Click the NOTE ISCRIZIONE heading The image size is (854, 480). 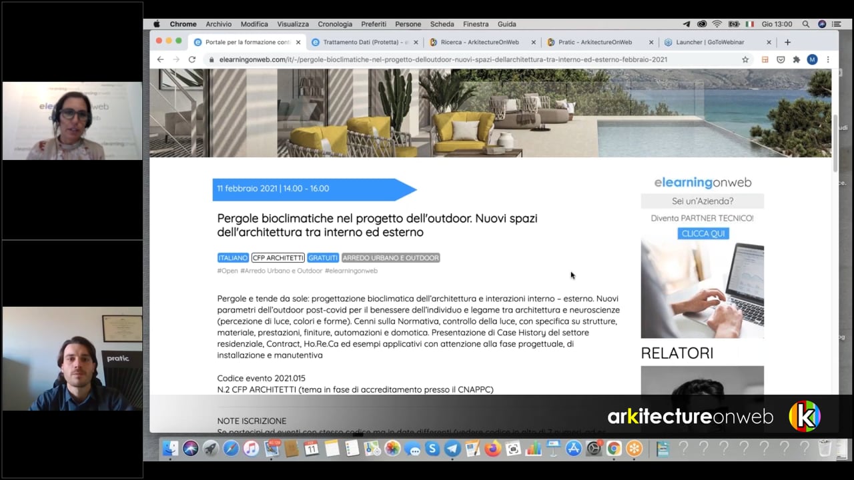(252, 421)
